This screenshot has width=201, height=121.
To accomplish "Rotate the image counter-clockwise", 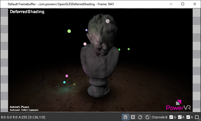I will 140,117.
